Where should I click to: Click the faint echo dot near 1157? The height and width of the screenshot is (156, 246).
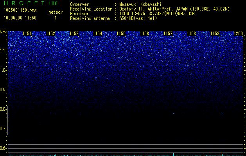173,113
